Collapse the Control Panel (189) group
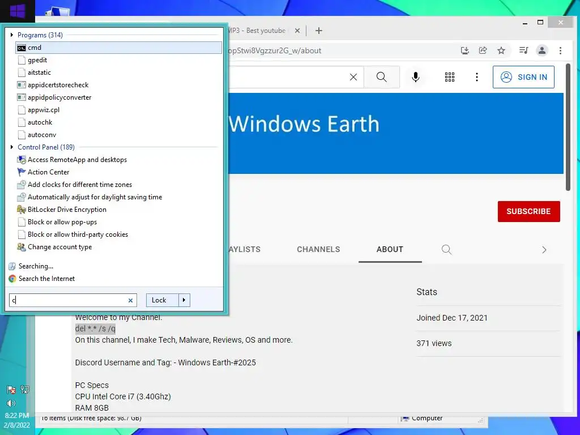This screenshot has width=580, height=435. click(12, 147)
